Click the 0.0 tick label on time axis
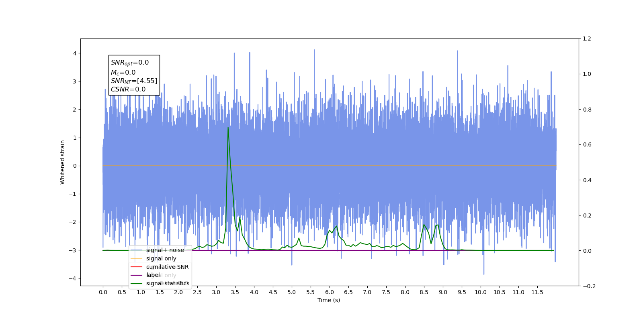 click(103, 292)
